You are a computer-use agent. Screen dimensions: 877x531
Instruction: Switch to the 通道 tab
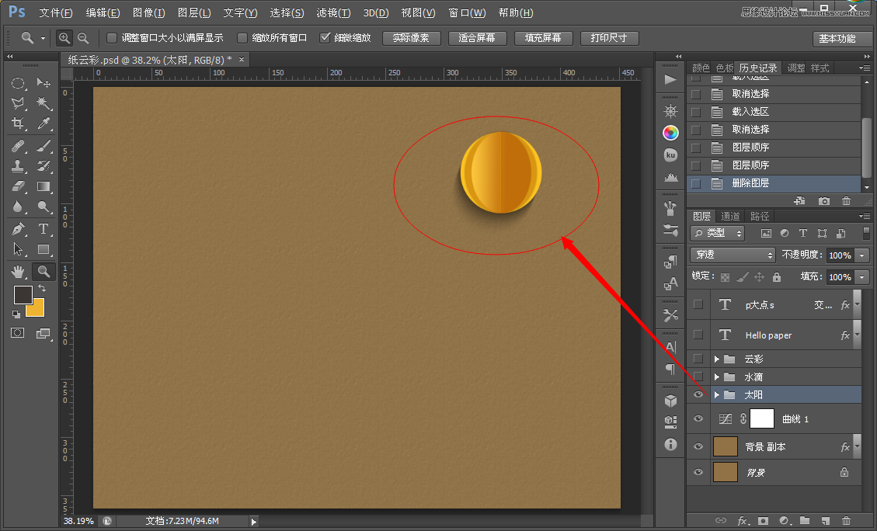pos(730,217)
